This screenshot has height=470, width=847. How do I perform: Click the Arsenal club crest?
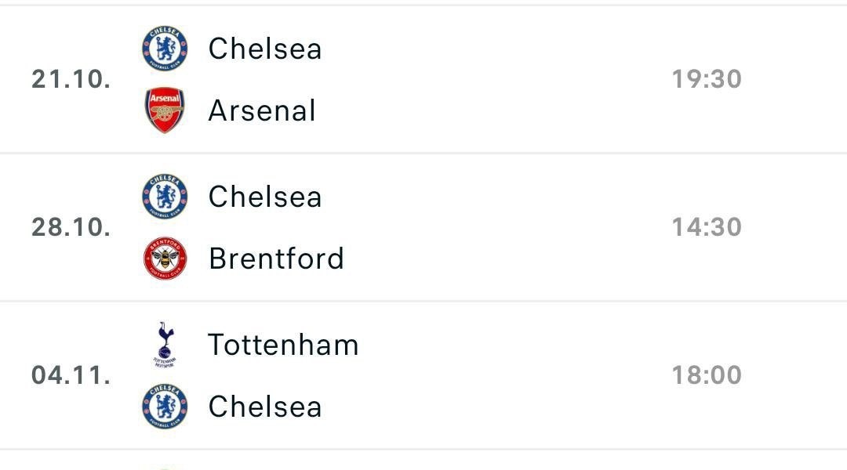(x=165, y=110)
